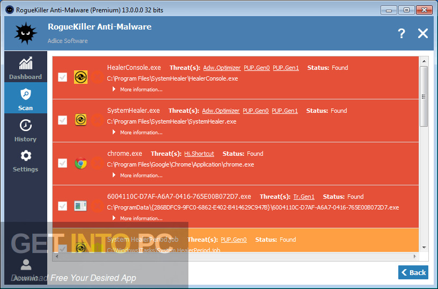Open the Settings section
The image size is (438, 289).
[26, 161]
